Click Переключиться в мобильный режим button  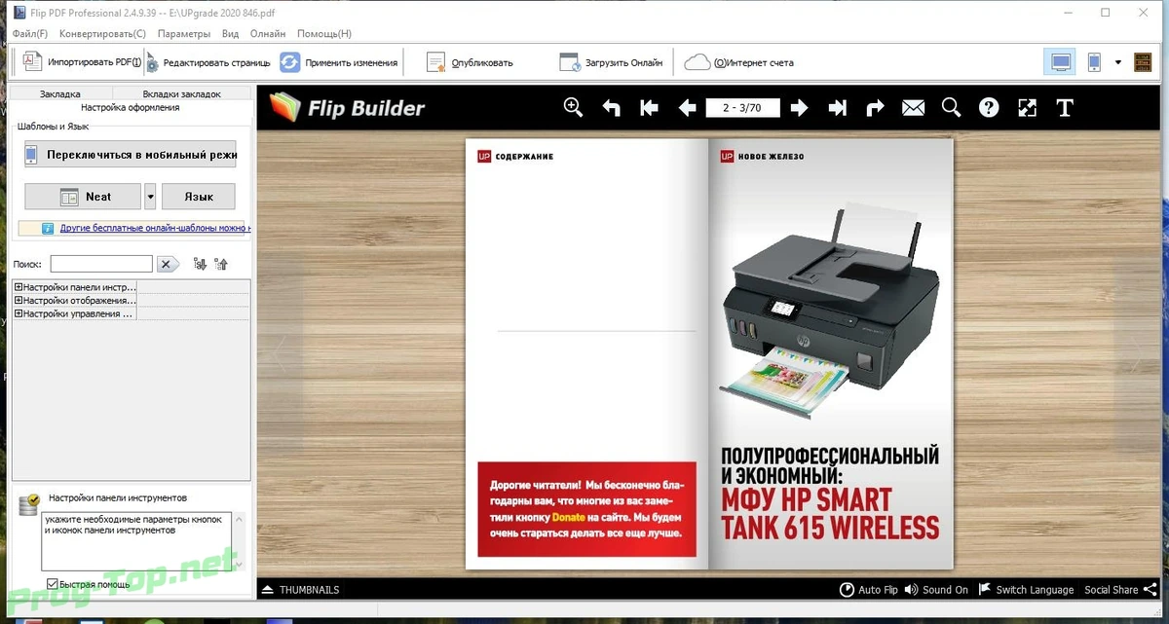[131, 155]
